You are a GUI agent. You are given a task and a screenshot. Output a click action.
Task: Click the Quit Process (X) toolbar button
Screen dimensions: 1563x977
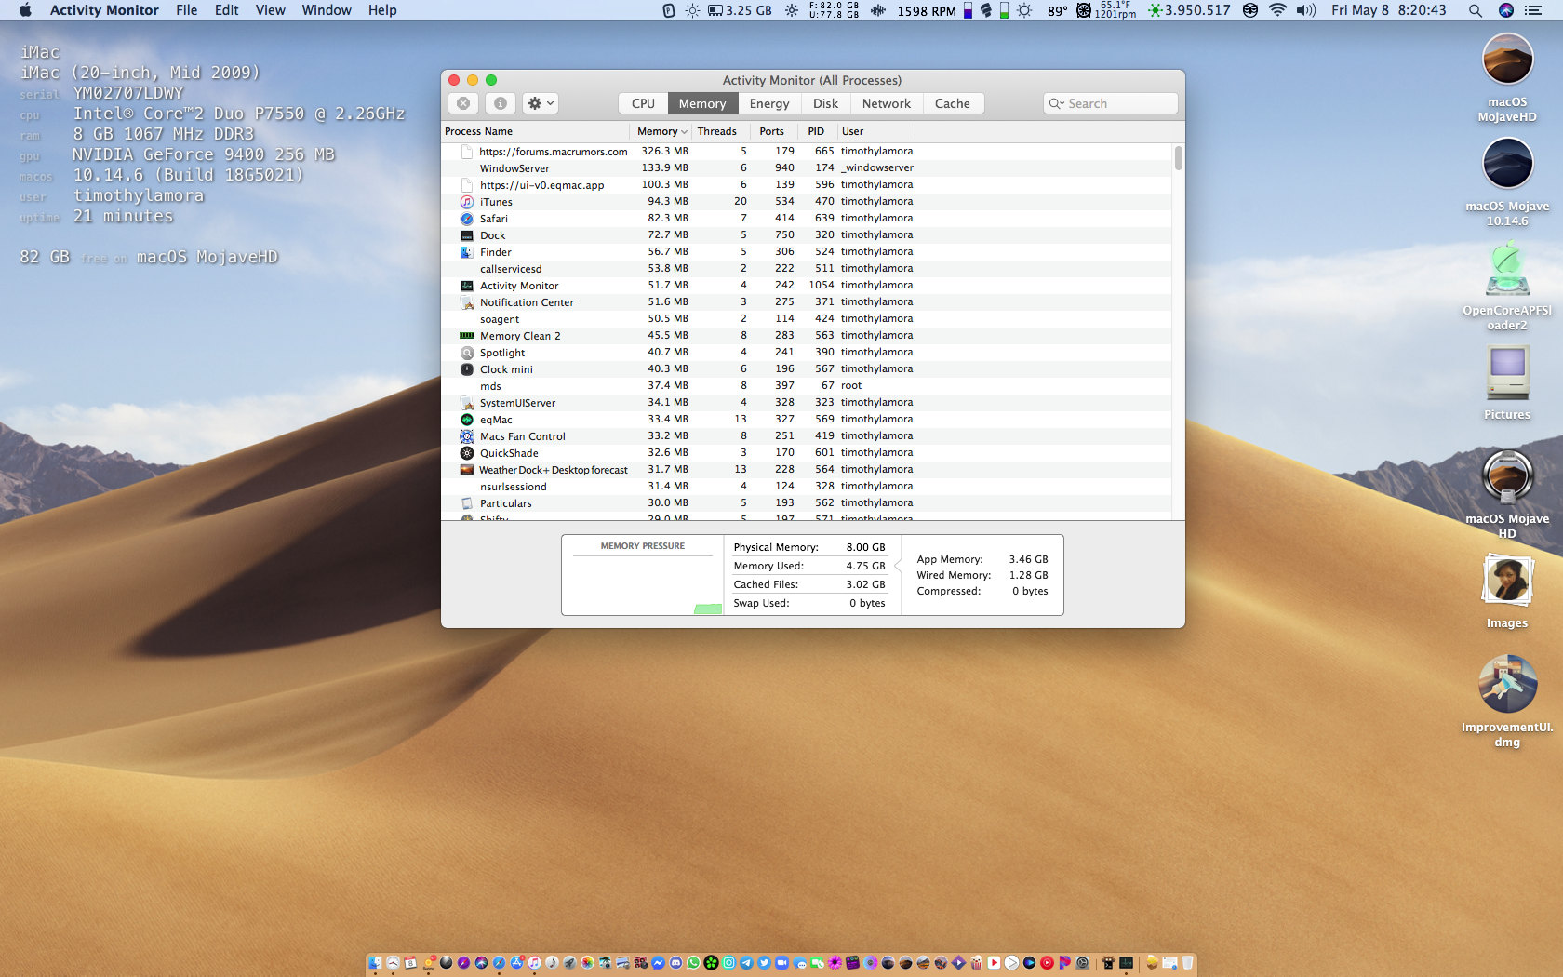pyautogui.click(x=463, y=103)
